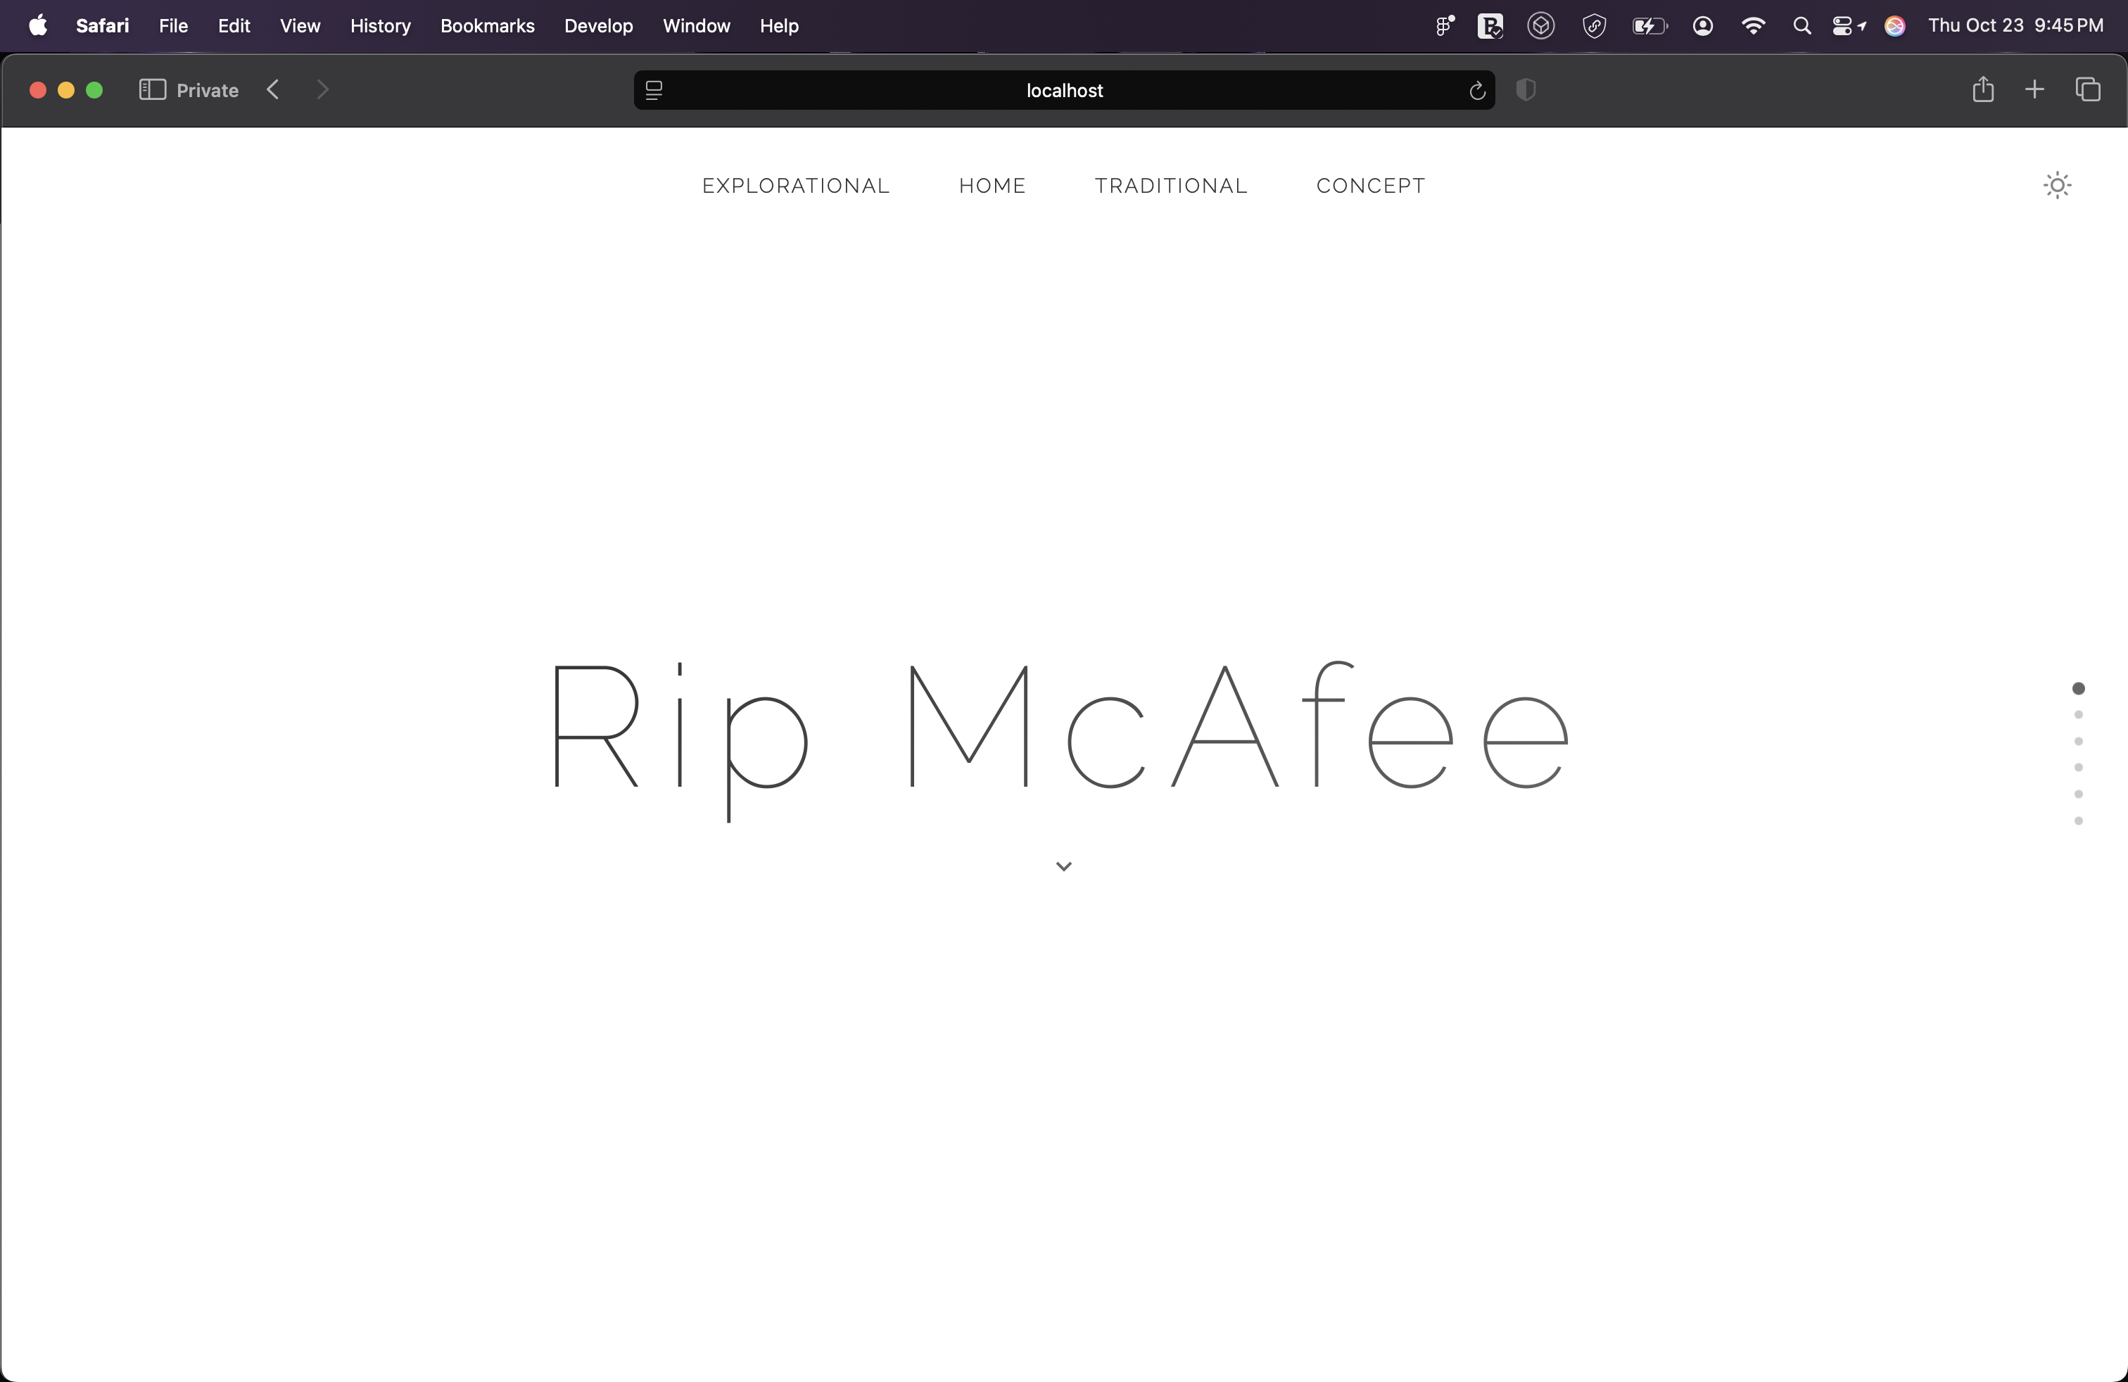Open page view settings in the address bar
This screenshot has height=1382, width=2128.
click(x=654, y=89)
